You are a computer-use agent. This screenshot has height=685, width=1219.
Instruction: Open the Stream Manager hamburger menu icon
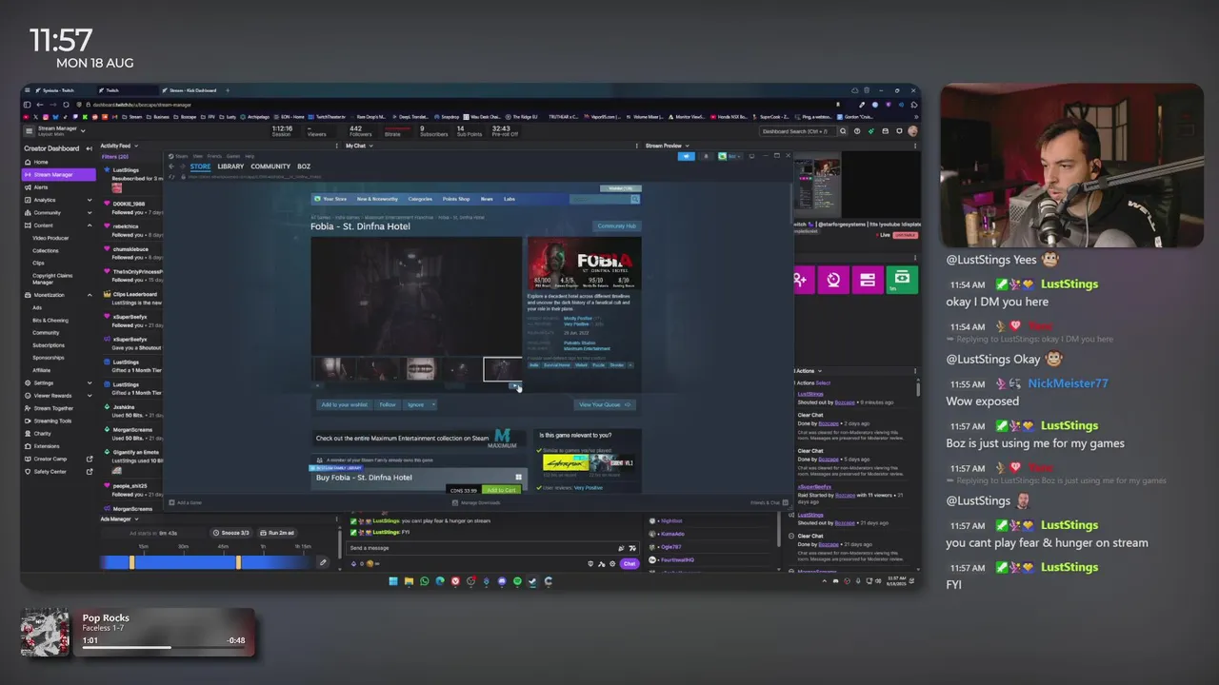tap(30, 130)
